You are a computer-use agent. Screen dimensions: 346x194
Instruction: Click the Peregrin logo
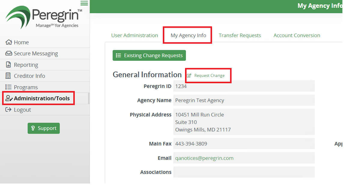(44, 17)
